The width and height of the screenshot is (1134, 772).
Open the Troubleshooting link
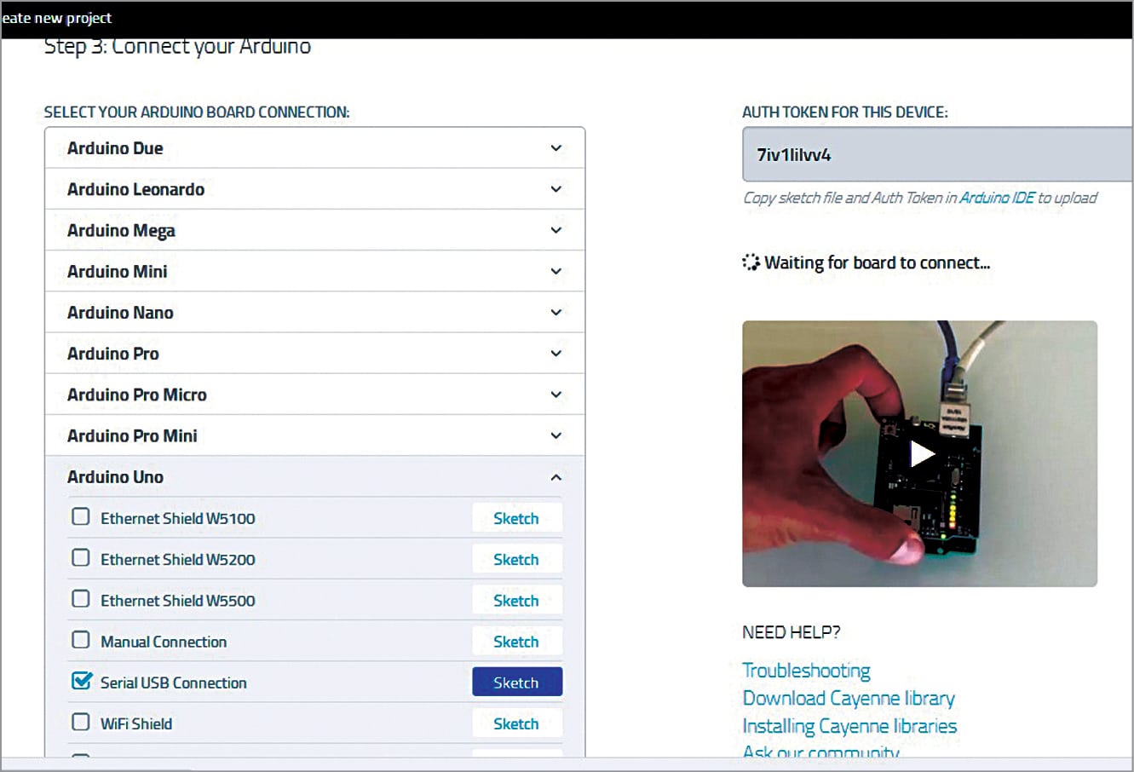tap(806, 671)
